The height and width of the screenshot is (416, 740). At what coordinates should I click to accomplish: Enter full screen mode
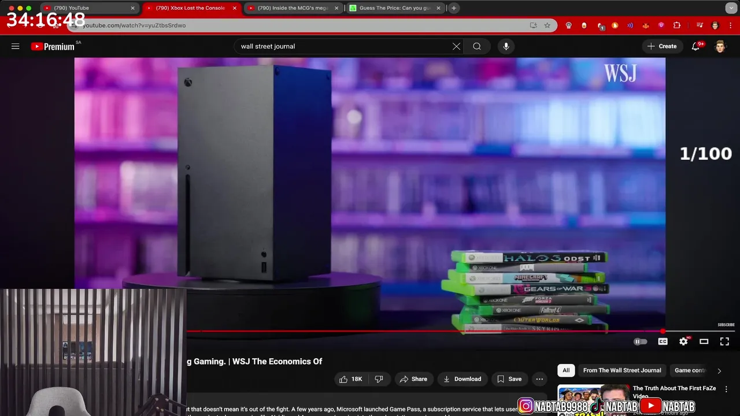724,341
